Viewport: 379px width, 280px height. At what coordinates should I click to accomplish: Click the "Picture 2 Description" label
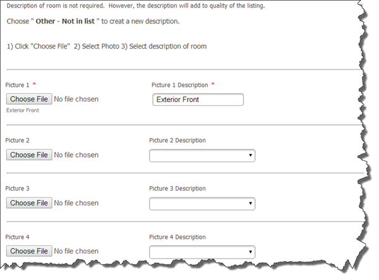pos(177,141)
